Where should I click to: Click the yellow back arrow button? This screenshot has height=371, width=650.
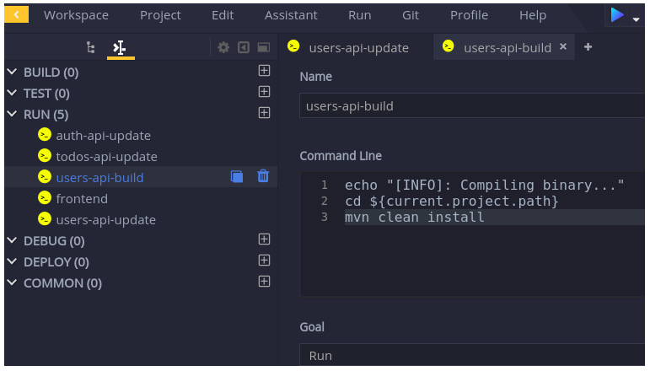[x=17, y=14]
